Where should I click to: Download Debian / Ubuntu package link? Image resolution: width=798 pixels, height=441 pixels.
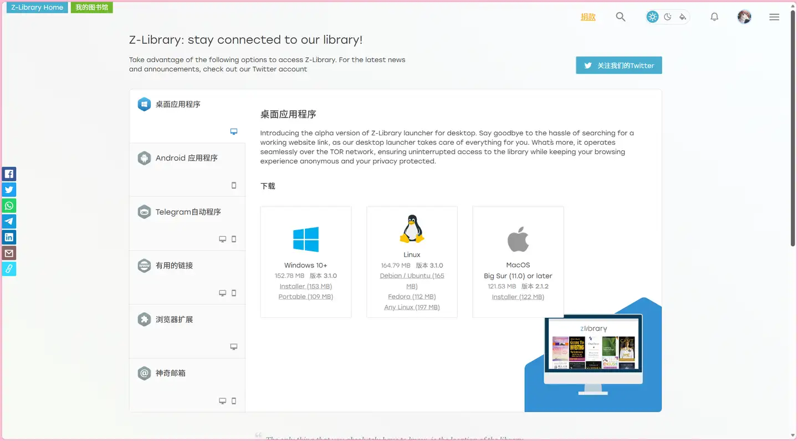click(412, 281)
